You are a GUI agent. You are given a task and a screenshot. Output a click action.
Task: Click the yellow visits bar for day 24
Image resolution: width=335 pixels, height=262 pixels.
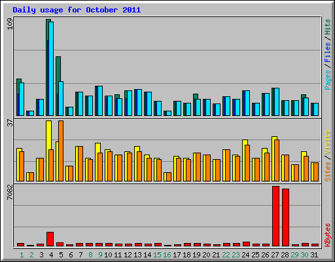tap(245, 160)
